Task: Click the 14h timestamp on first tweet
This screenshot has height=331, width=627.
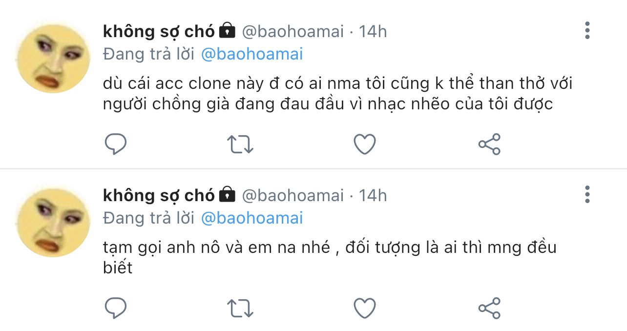Action: point(373,32)
